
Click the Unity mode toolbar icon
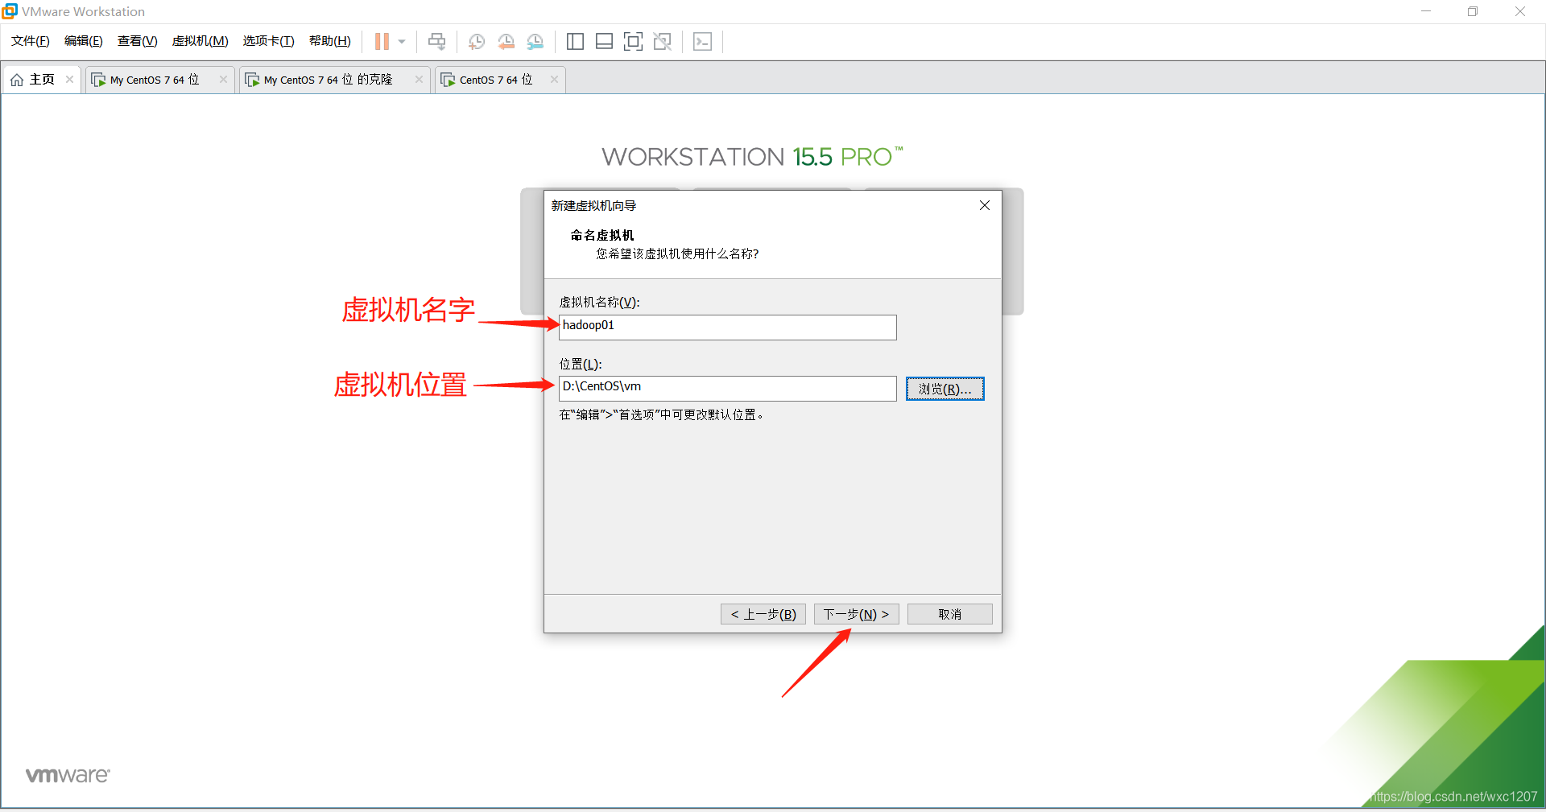point(662,42)
